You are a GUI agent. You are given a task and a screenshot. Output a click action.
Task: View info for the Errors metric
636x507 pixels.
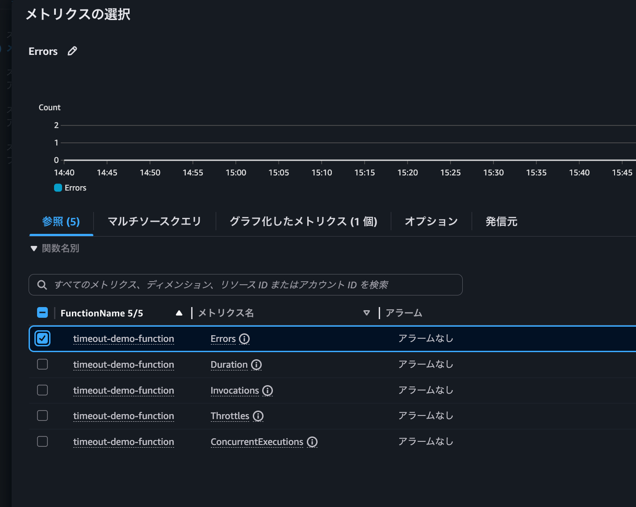[244, 339]
